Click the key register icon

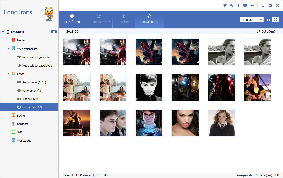(232, 5)
